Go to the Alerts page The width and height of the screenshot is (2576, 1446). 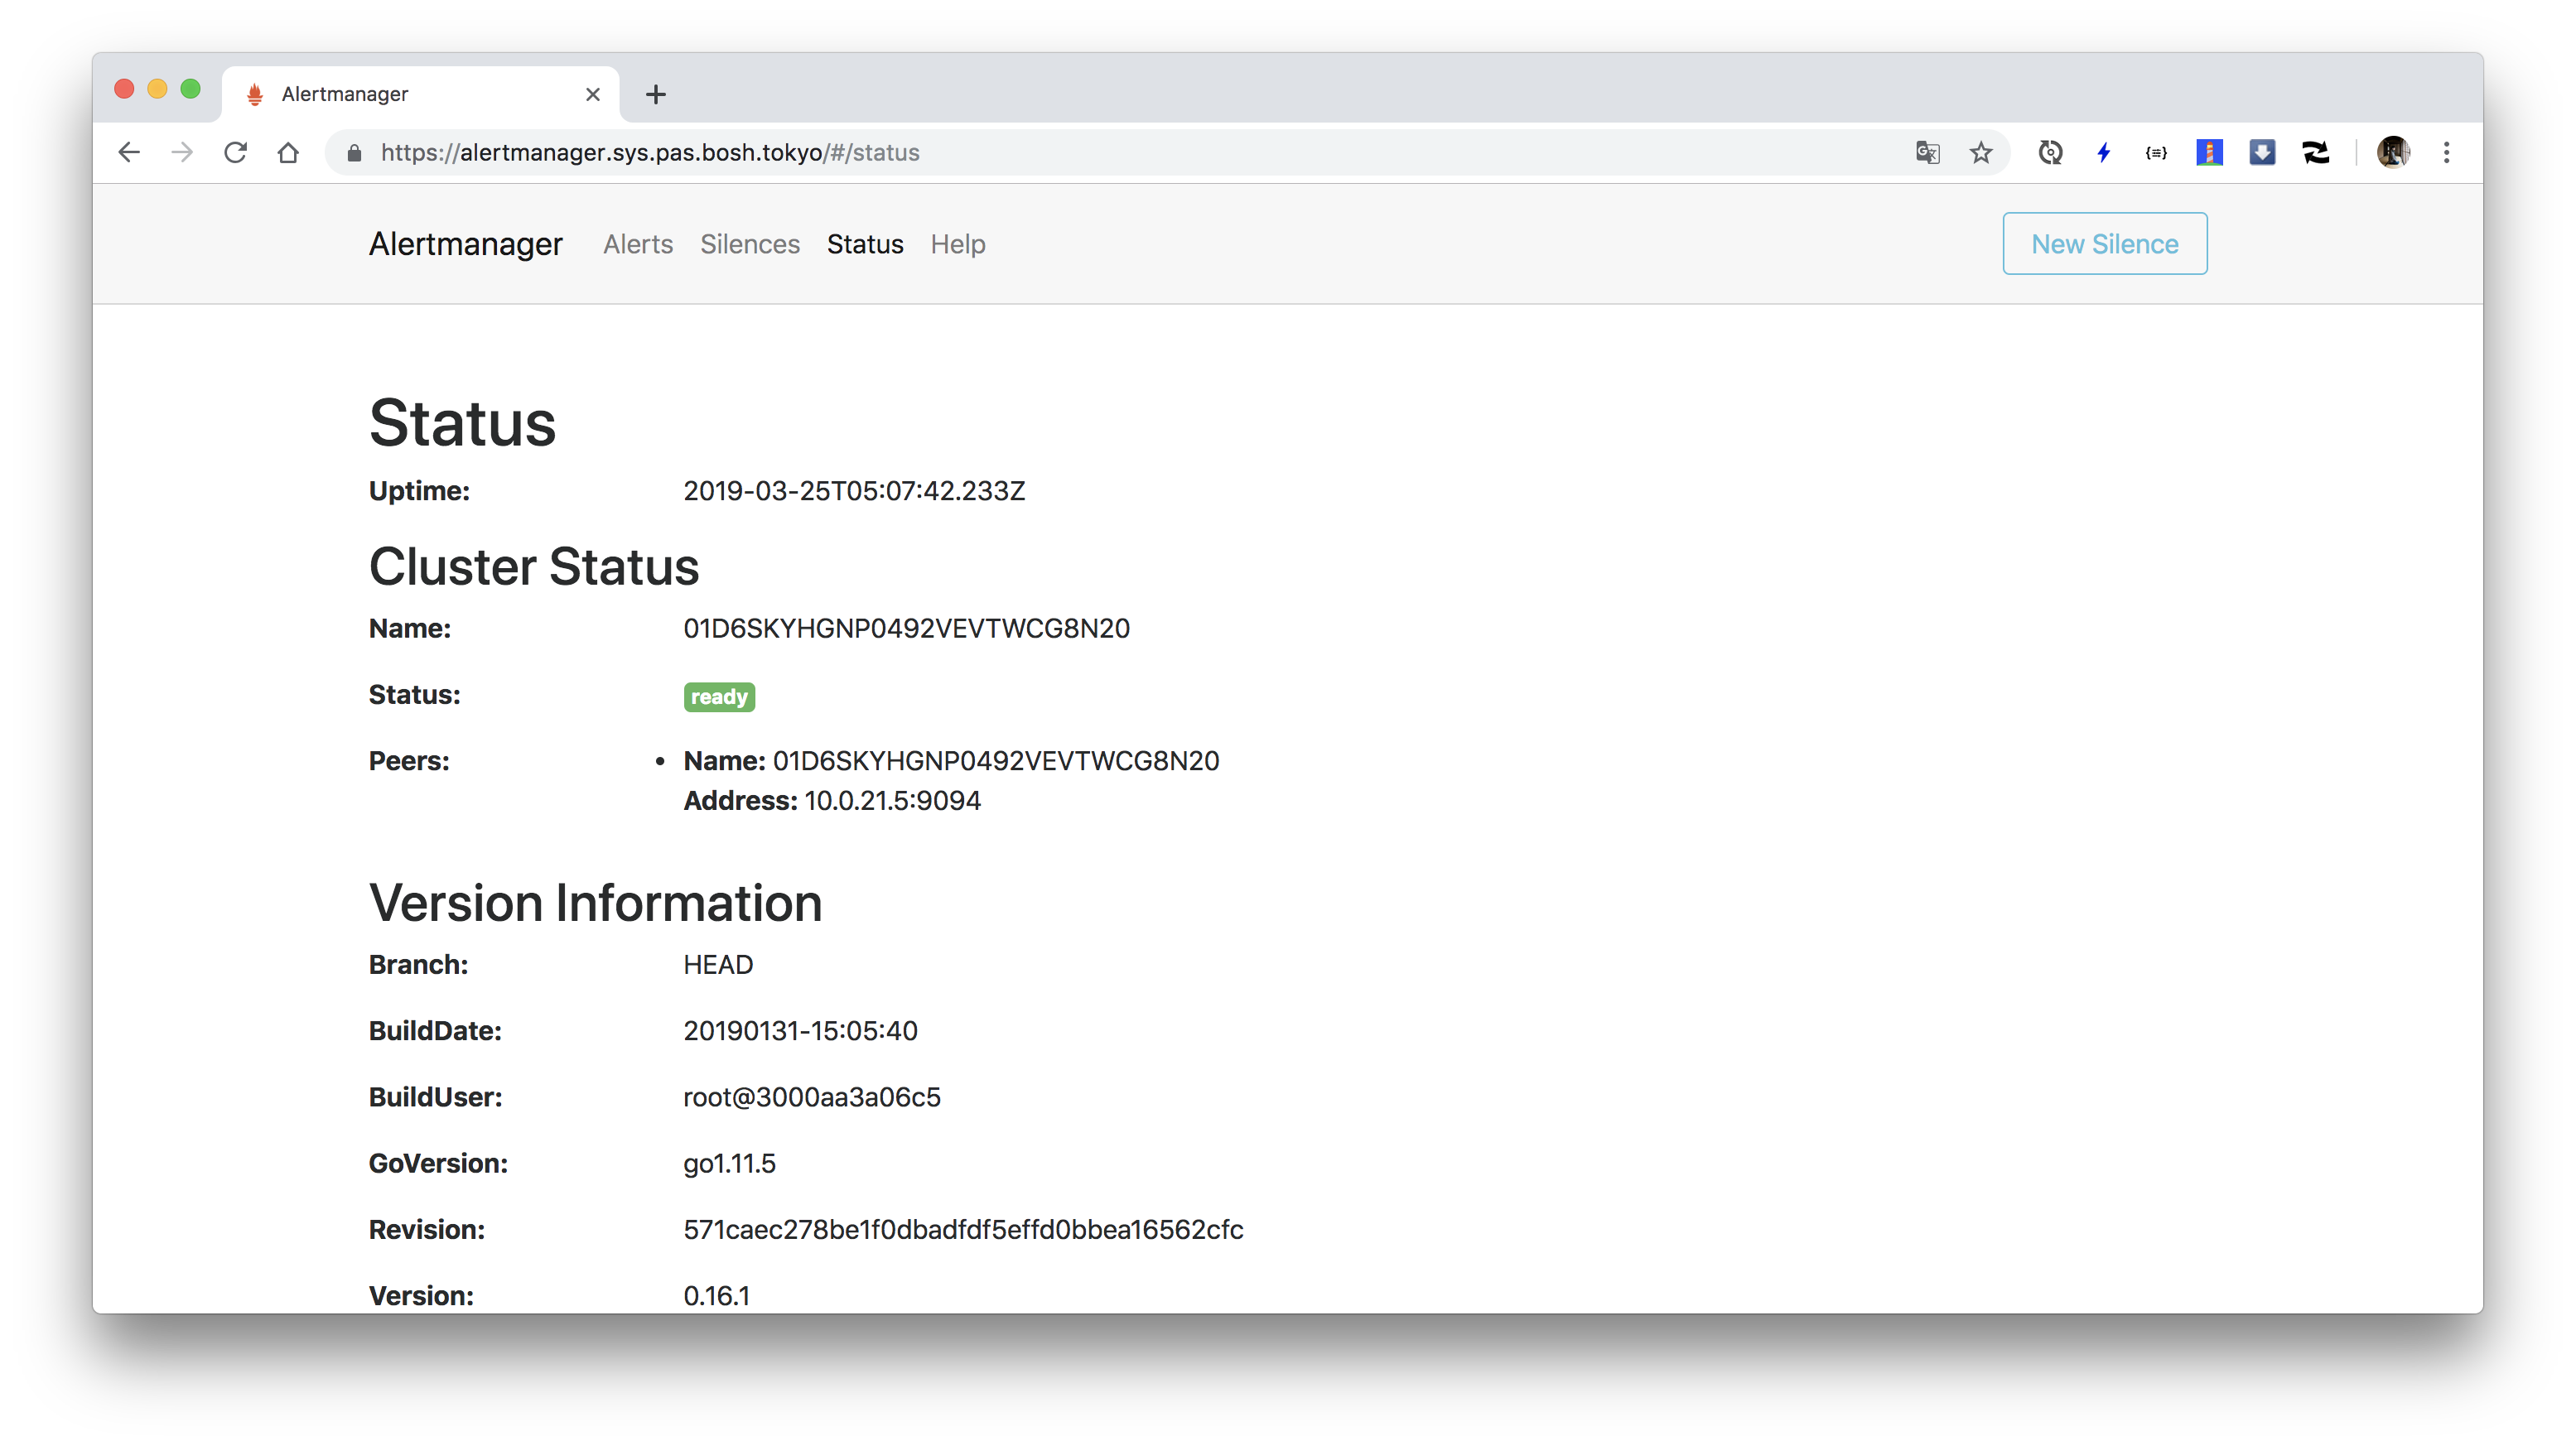638,244
